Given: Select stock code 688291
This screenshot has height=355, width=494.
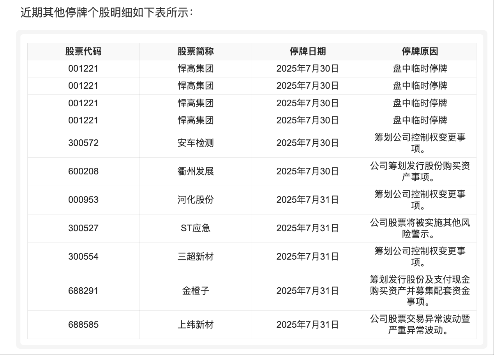Looking at the screenshot, I should 83,291.
